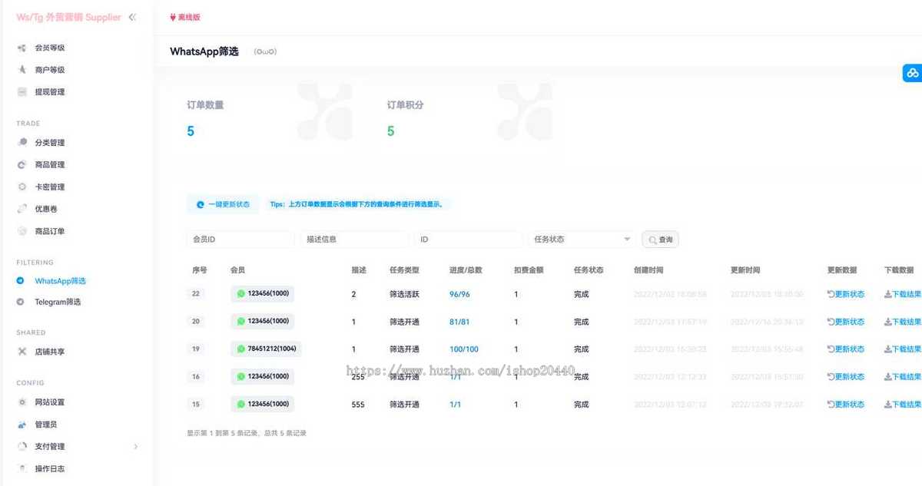Click the 筛选活跃 task type cell
This screenshot has height=486, width=922.
(x=404, y=294)
